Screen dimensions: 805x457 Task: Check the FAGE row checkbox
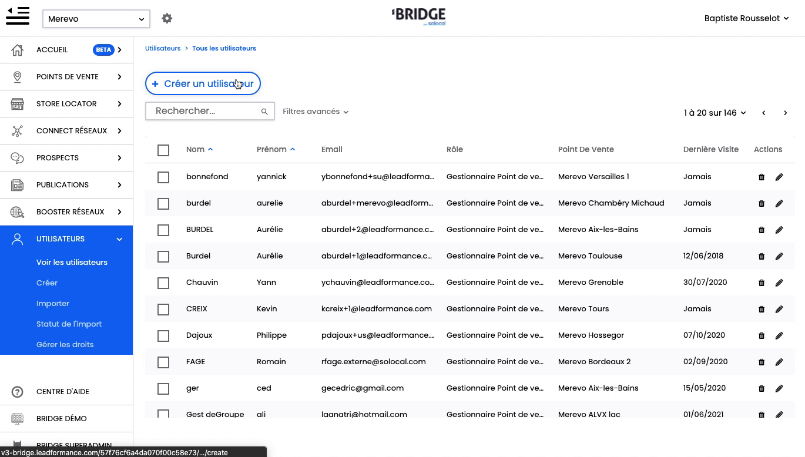163,362
